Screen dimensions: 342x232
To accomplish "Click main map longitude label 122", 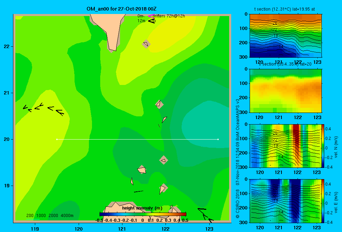I will (x=166, y=229).
